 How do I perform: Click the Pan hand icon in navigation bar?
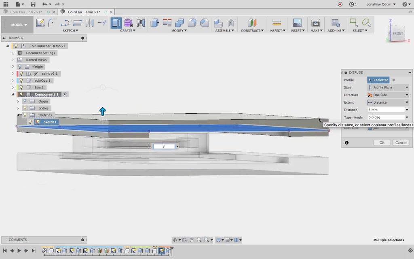click(192, 240)
